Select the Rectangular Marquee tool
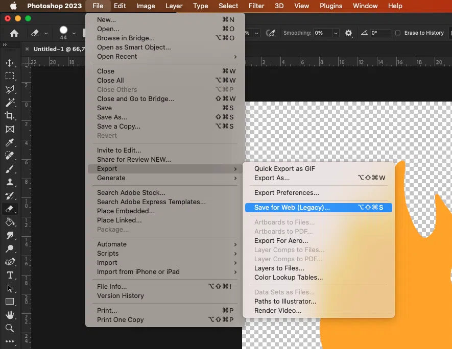 click(x=10, y=76)
